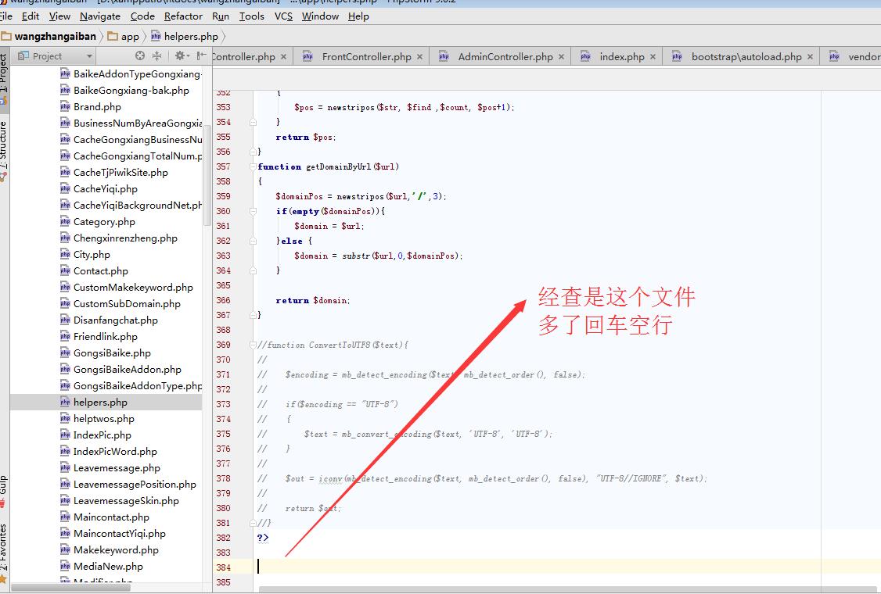
Task: Close the index.php editor tab
Action: (x=653, y=56)
